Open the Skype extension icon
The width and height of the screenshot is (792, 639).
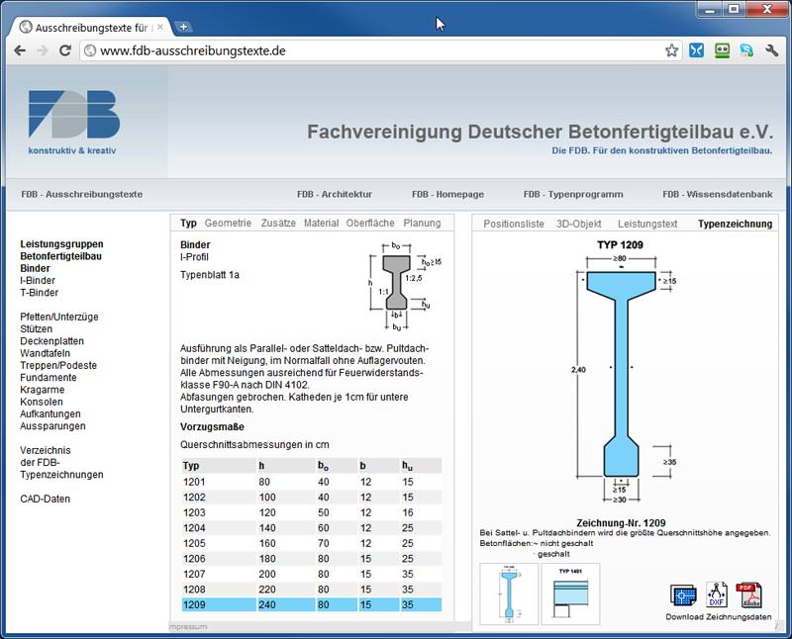[746, 50]
